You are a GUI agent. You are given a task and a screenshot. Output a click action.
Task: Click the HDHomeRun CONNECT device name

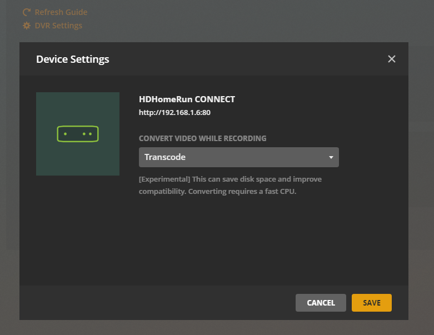187,99
